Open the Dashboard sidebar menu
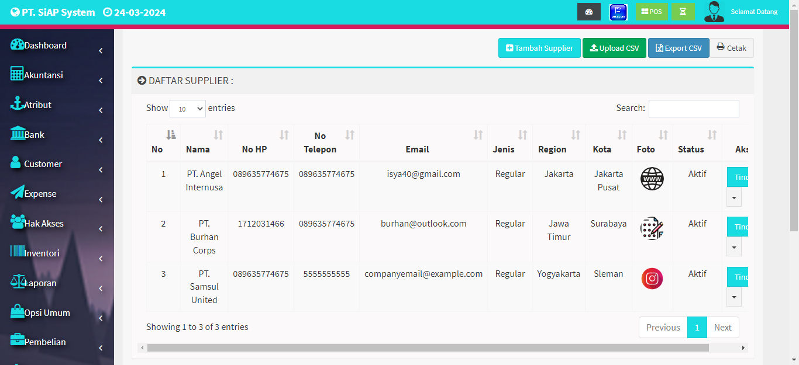 57,46
